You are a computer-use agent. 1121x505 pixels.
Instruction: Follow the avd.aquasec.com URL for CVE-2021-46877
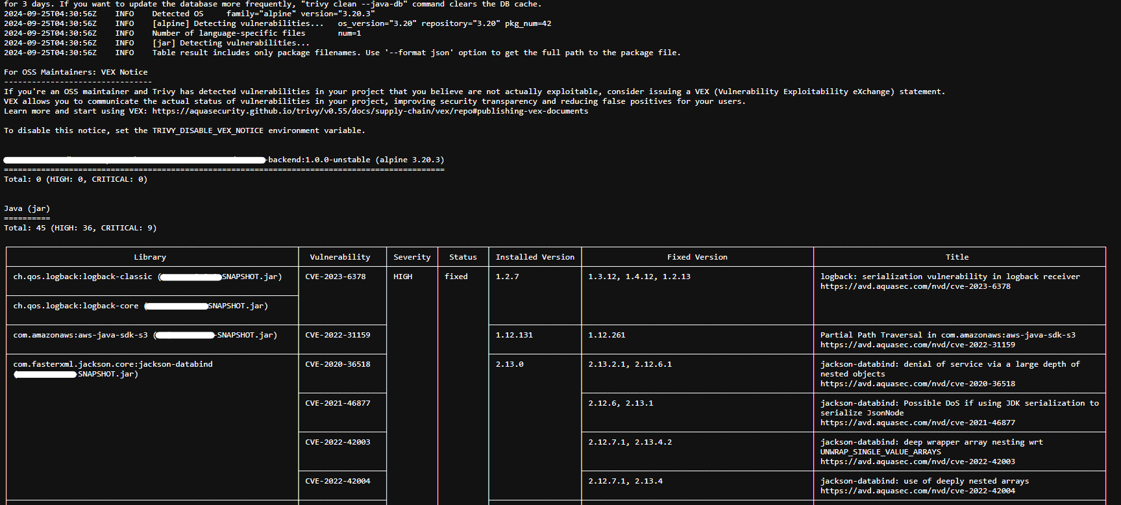(917, 423)
